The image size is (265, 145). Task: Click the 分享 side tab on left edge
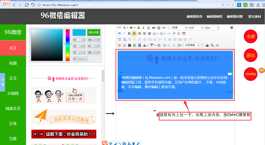[x=2, y=82]
